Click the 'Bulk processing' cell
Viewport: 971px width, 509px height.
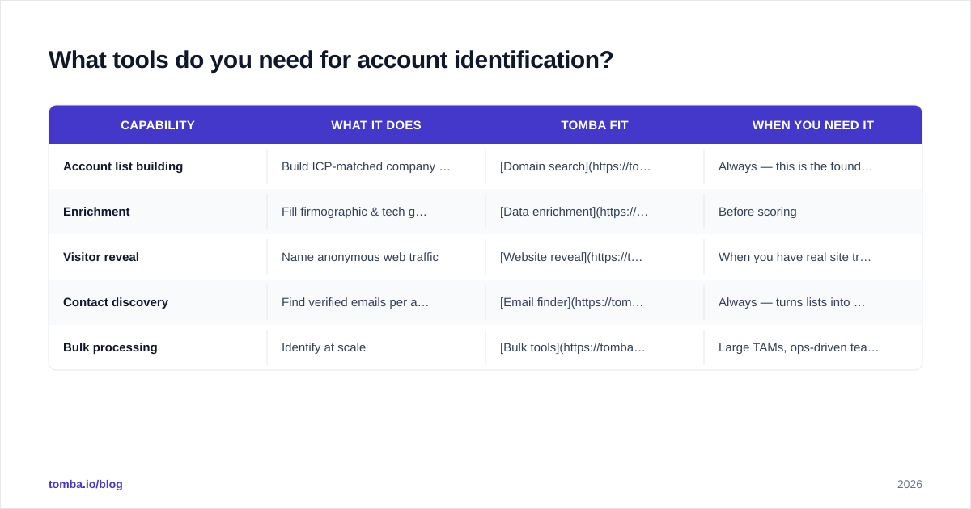click(x=158, y=347)
